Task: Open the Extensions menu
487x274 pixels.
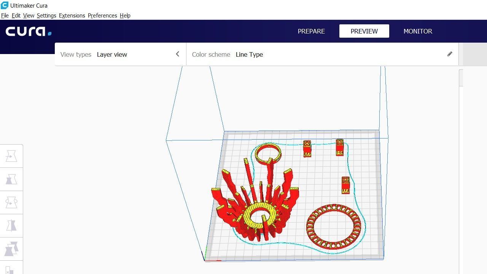Action: pos(72,16)
